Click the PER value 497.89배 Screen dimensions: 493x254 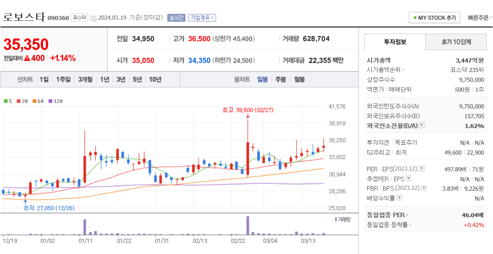click(456, 169)
